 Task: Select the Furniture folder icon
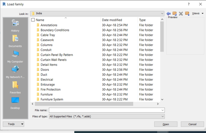[38, 94]
